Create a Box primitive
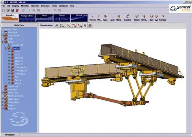The width and height of the screenshot is (192, 137). (151, 18)
